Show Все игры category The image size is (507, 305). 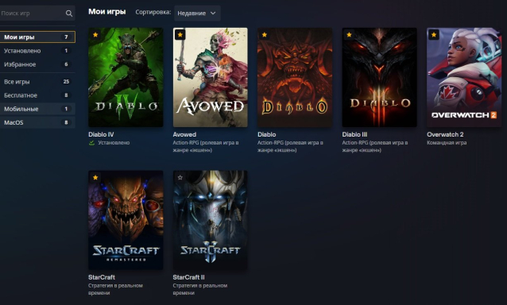coord(37,82)
